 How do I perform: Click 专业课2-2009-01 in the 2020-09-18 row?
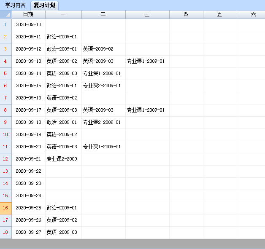coord(103,123)
